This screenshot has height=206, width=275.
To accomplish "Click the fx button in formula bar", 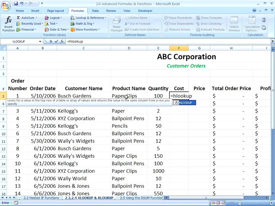I will pyautogui.click(x=62, y=41).
